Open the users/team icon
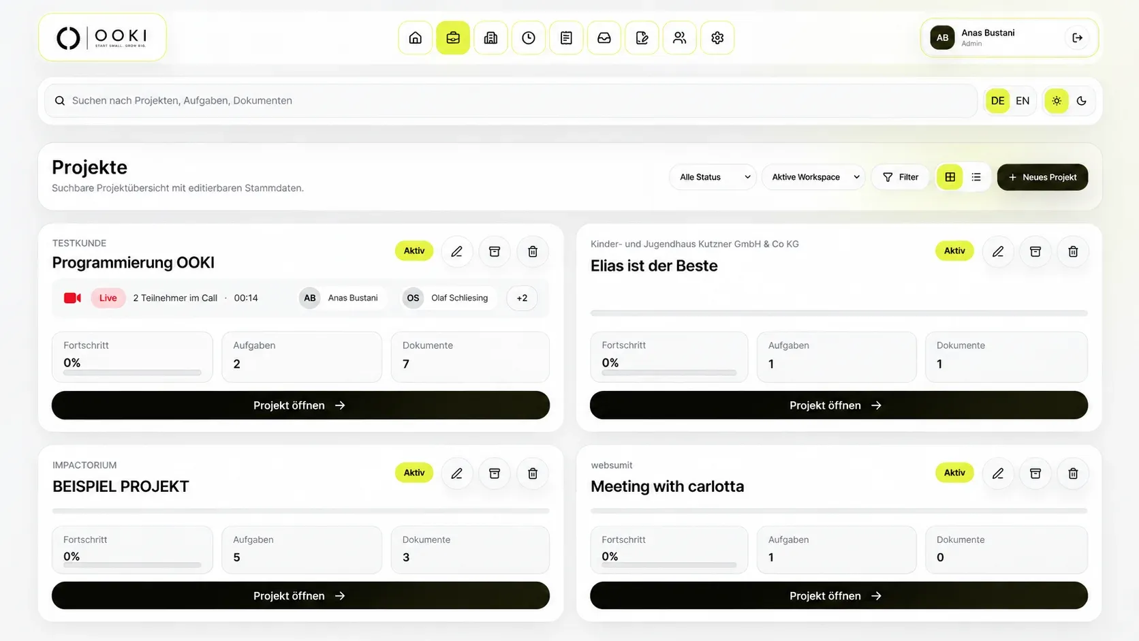The image size is (1139, 641). point(680,38)
